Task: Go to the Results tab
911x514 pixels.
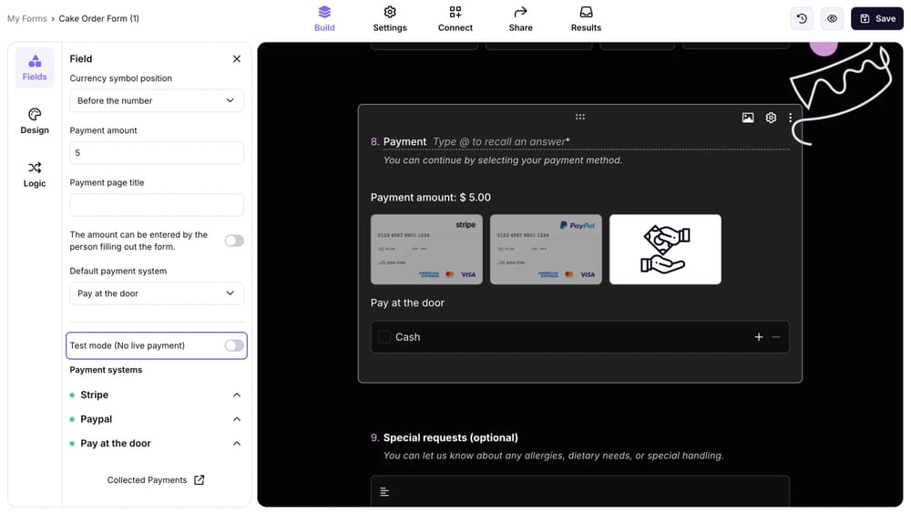Action: [x=586, y=18]
